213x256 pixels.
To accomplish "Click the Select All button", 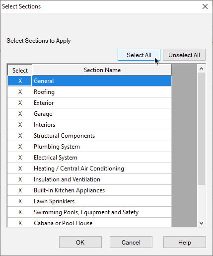I will coord(139,55).
